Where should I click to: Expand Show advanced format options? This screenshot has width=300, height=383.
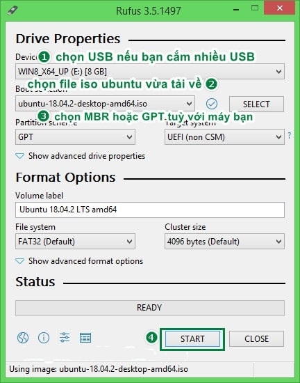[x=79, y=261]
